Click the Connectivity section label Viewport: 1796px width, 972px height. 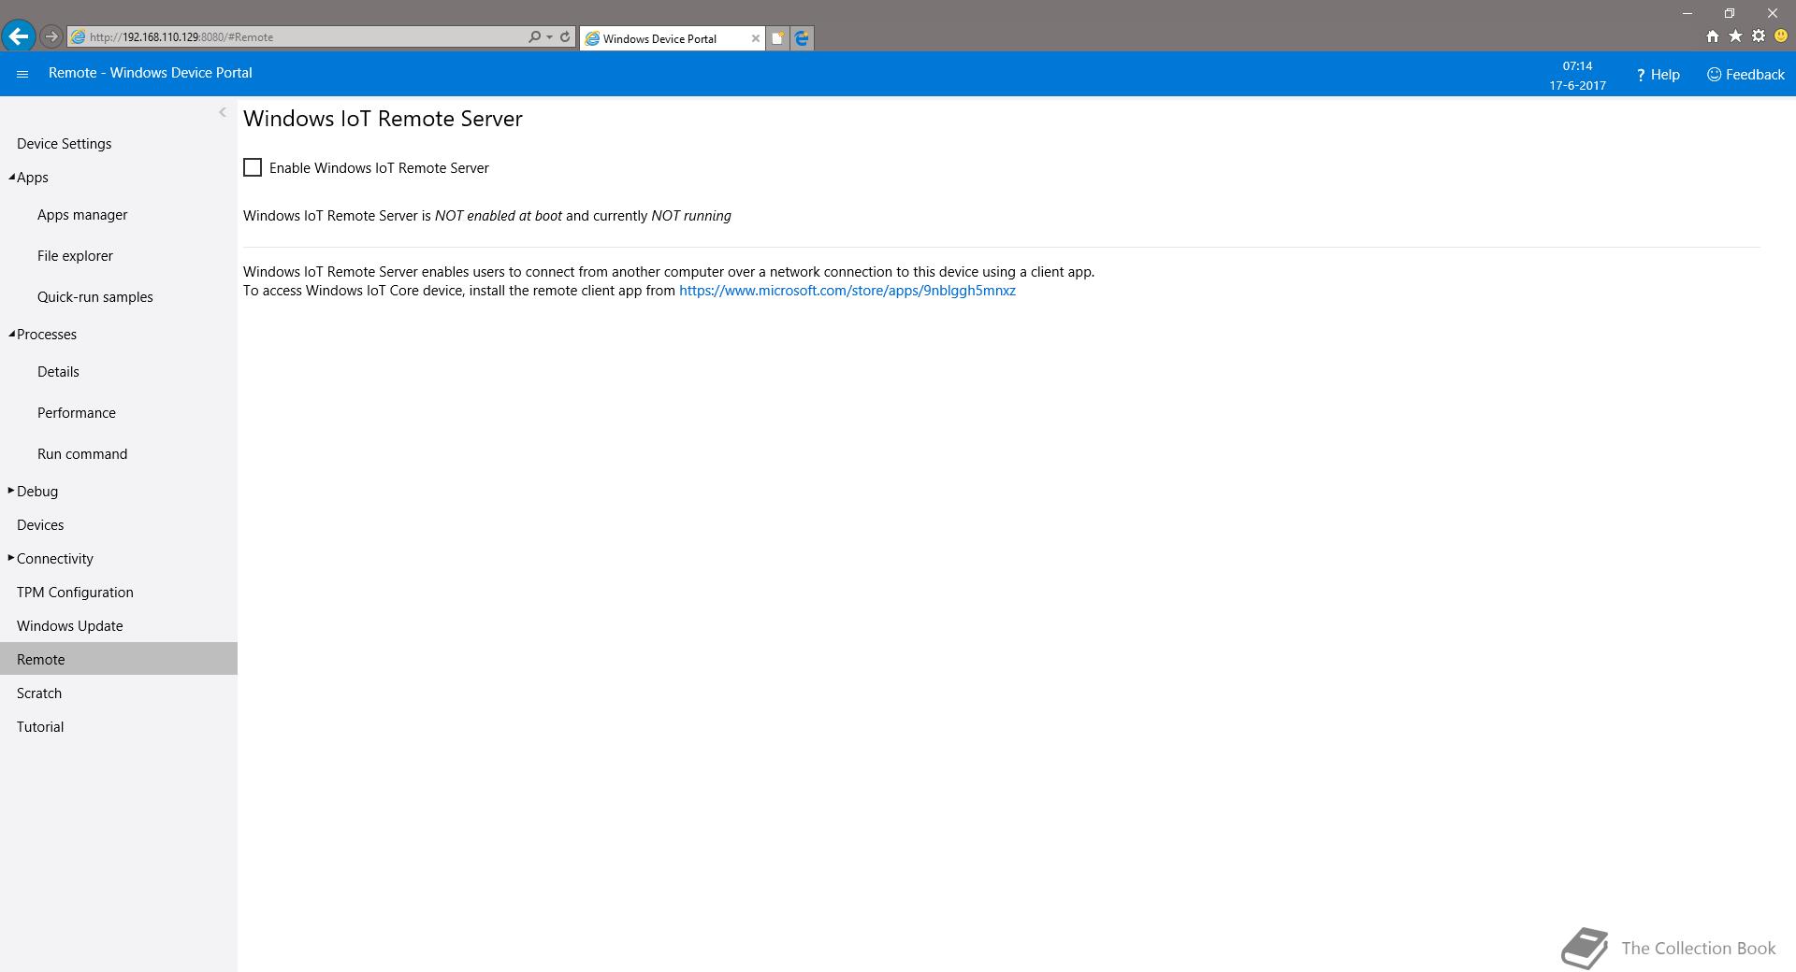(55, 559)
